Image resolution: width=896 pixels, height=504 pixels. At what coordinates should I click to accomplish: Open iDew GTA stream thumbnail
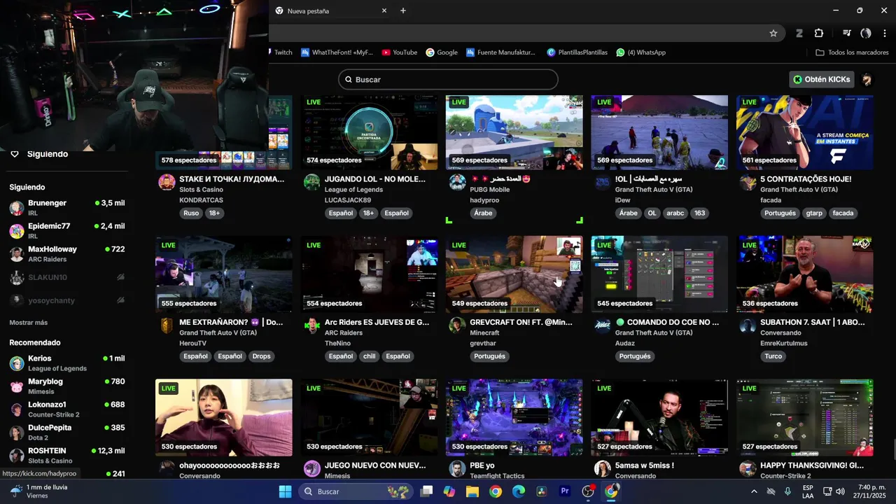pos(659,132)
